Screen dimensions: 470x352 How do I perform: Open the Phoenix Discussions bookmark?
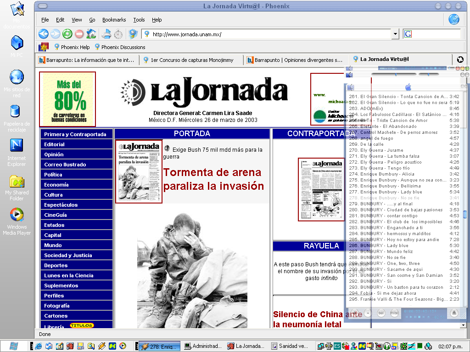[120, 47]
